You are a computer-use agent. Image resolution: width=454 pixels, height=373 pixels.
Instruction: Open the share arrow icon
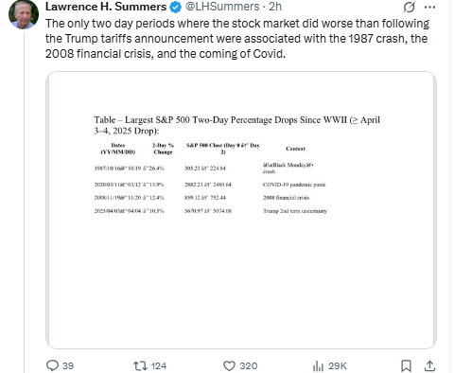(x=429, y=365)
